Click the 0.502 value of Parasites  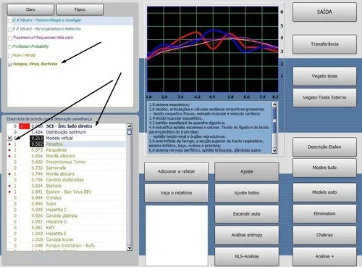coord(37,144)
